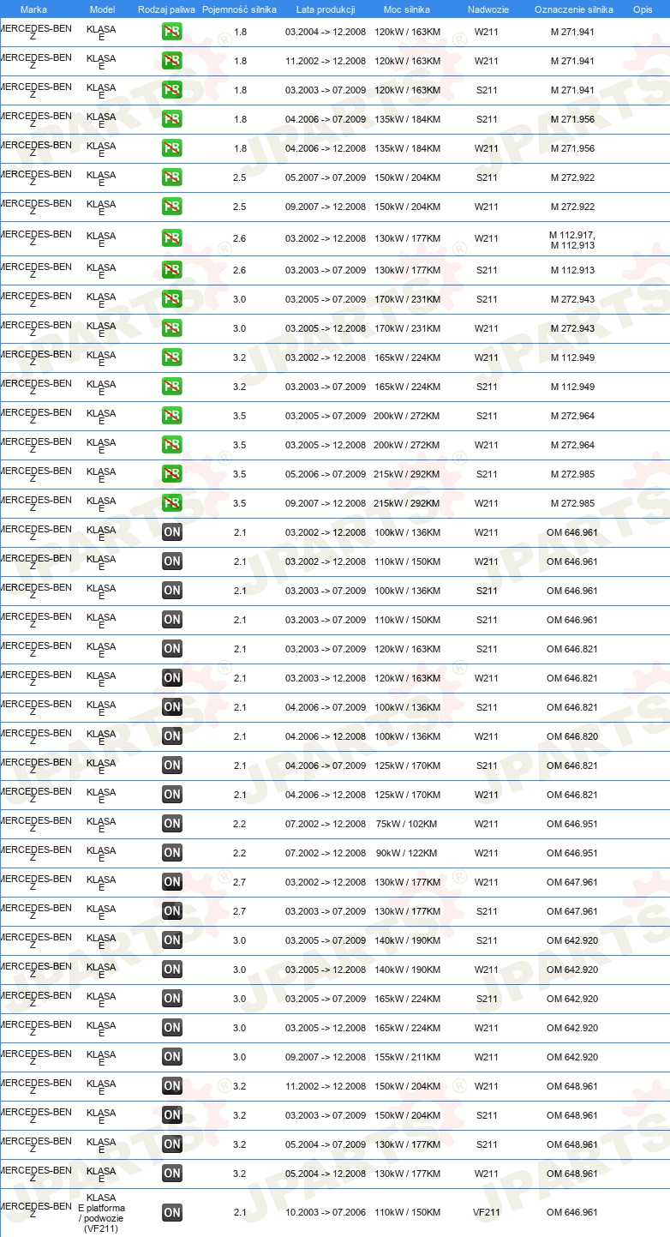Click M 112.949 in the S211 row
Screen dimensions: 670x1237
572,387
